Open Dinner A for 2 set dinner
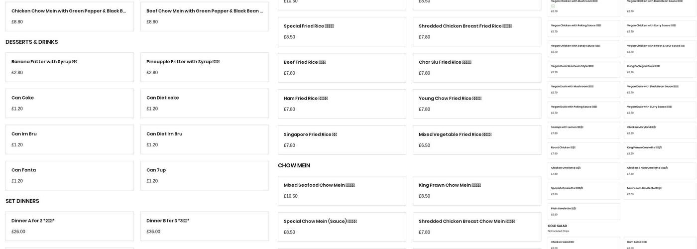Image resolution: width=697 pixels, height=249 pixels. [70, 226]
